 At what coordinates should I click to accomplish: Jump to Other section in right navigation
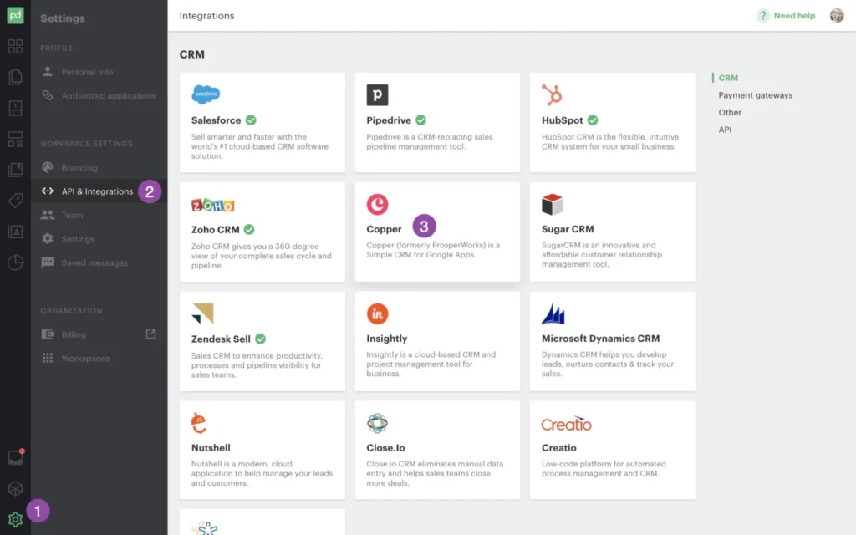click(730, 113)
